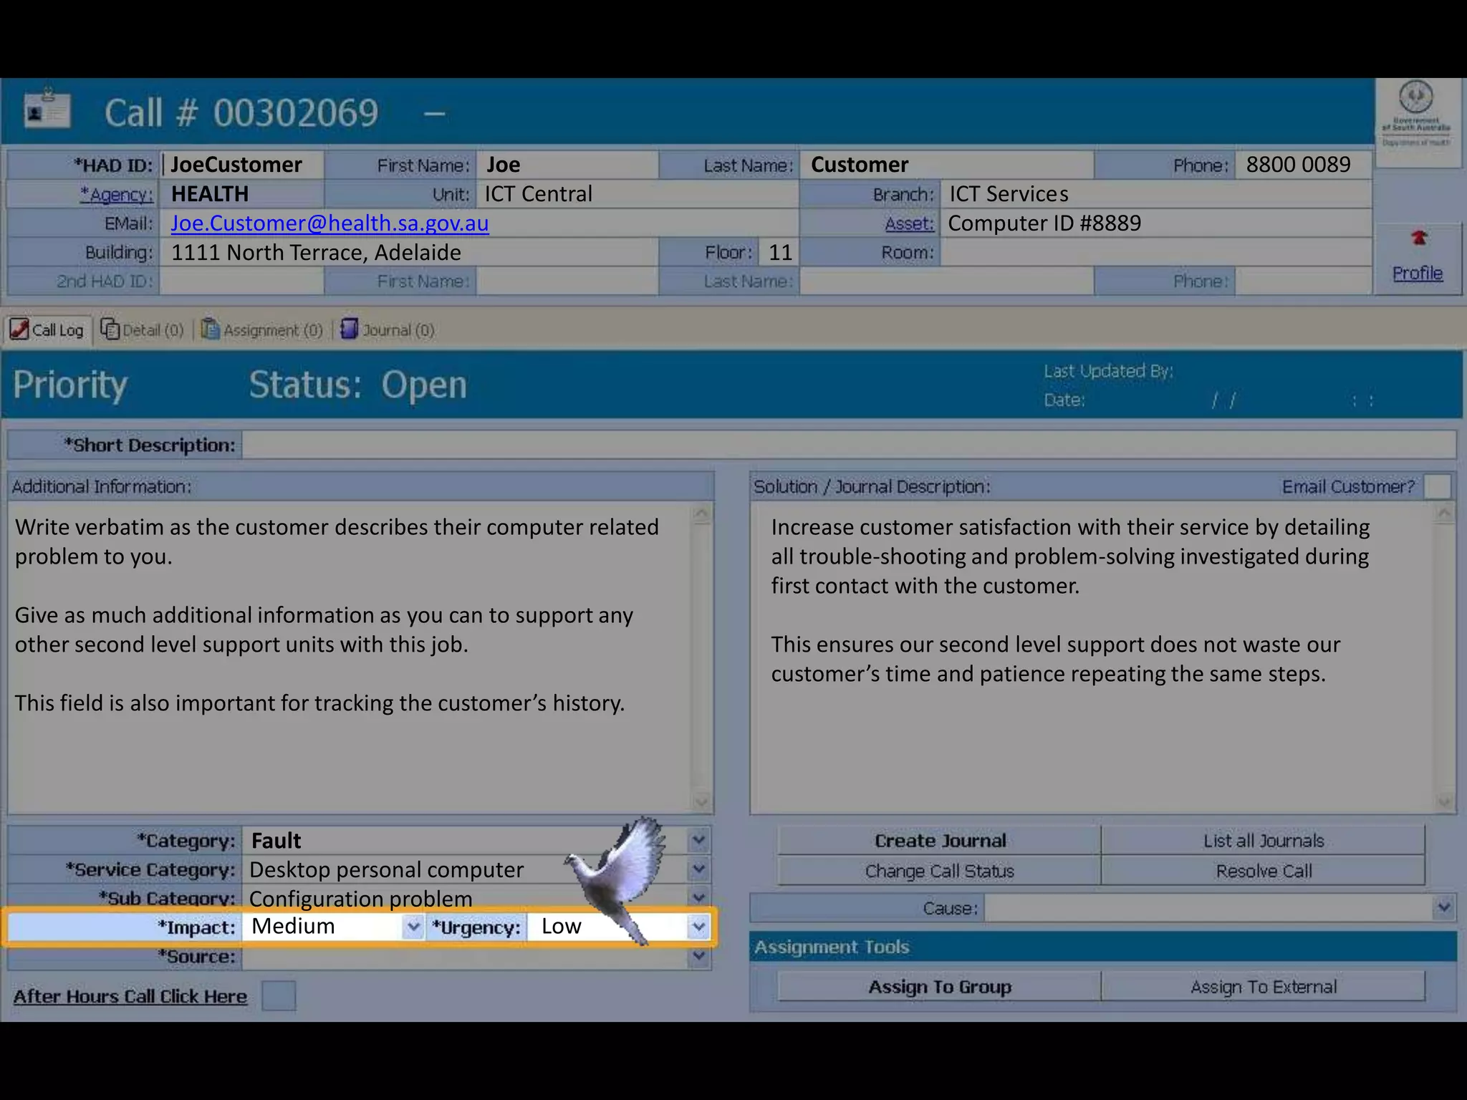Click into the Short Description field
The image size is (1467, 1100).
[848, 445]
